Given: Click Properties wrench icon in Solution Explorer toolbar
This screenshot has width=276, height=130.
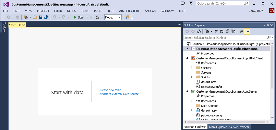Looking at the screenshot, I should [x=241, y=32].
